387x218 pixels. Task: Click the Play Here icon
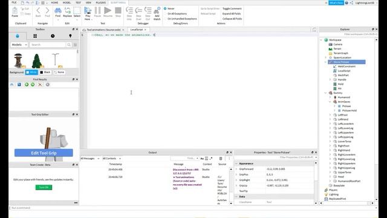tap(88, 11)
